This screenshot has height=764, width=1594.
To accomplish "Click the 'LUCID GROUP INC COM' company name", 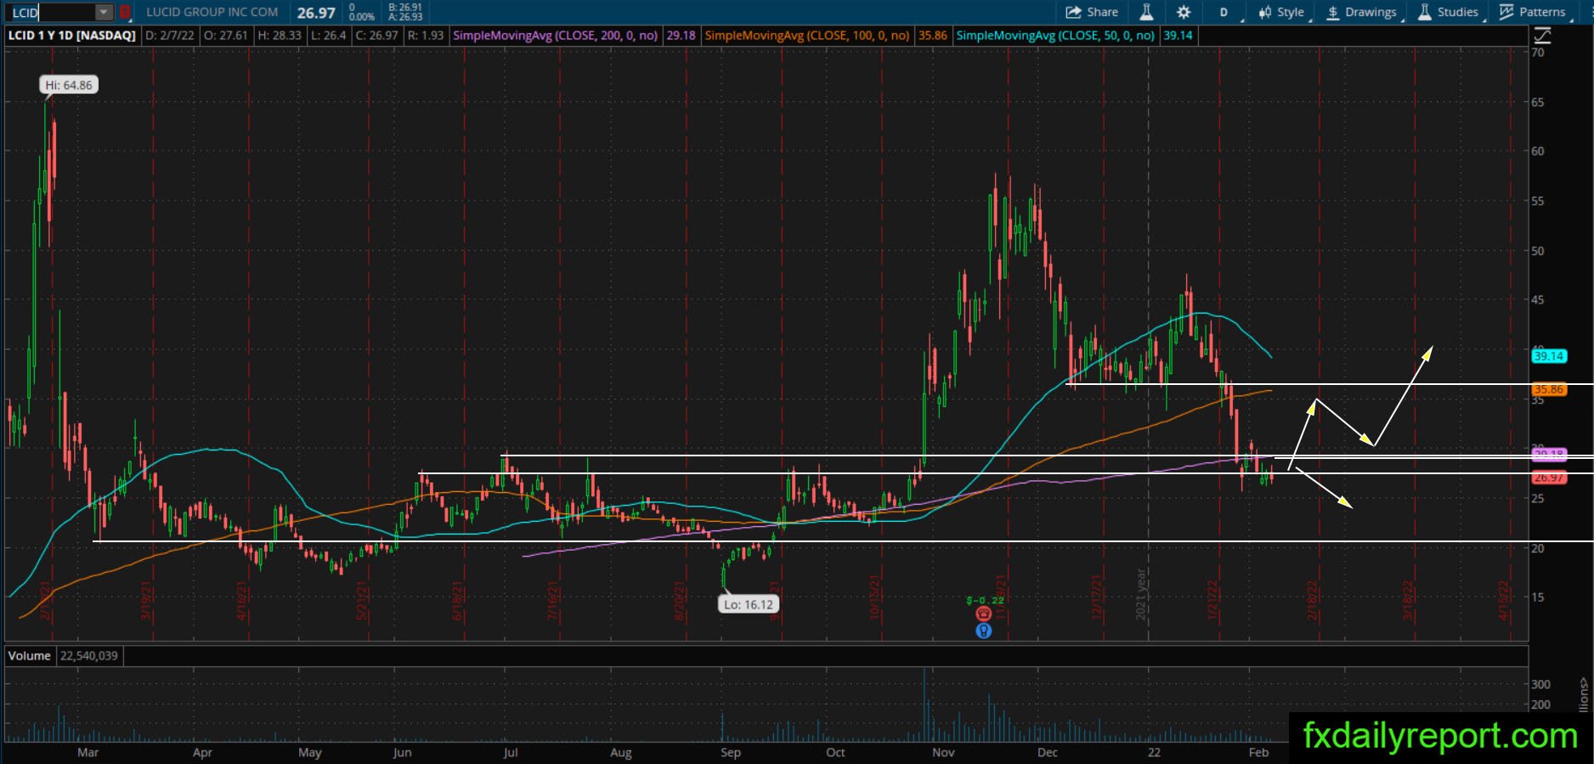I will click(212, 12).
